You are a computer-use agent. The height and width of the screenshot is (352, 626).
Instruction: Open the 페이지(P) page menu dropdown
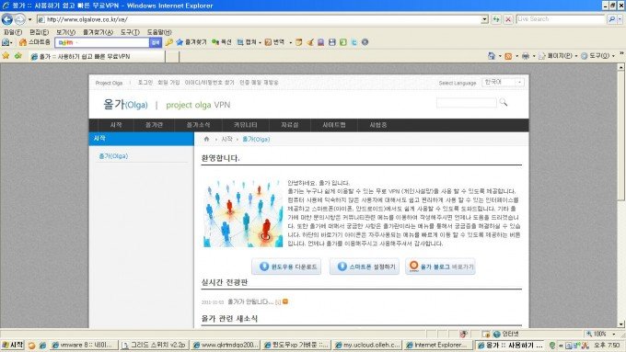tap(559, 56)
